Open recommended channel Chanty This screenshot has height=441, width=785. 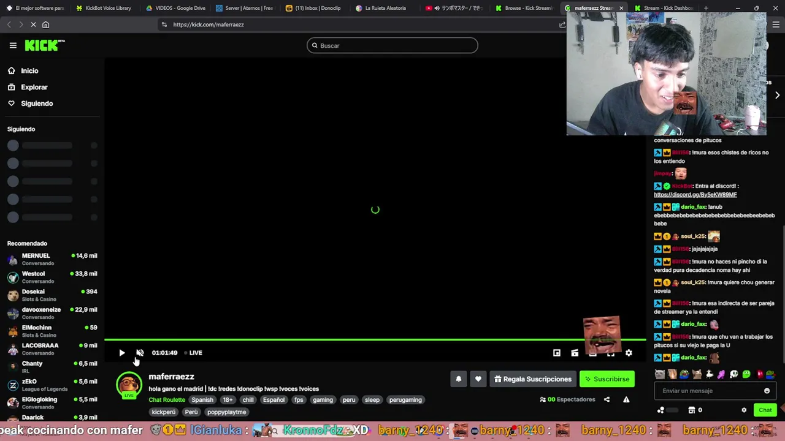[x=52, y=367]
